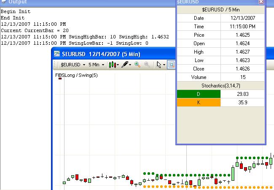
Task: Click the Volume value 15
Action: coord(242,77)
